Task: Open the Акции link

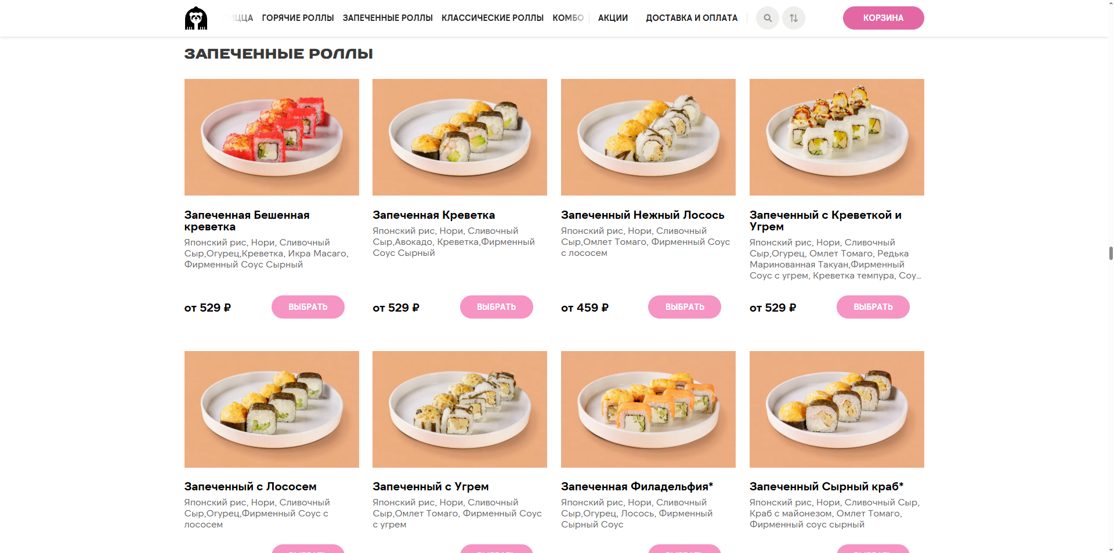Action: [x=613, y=18]
